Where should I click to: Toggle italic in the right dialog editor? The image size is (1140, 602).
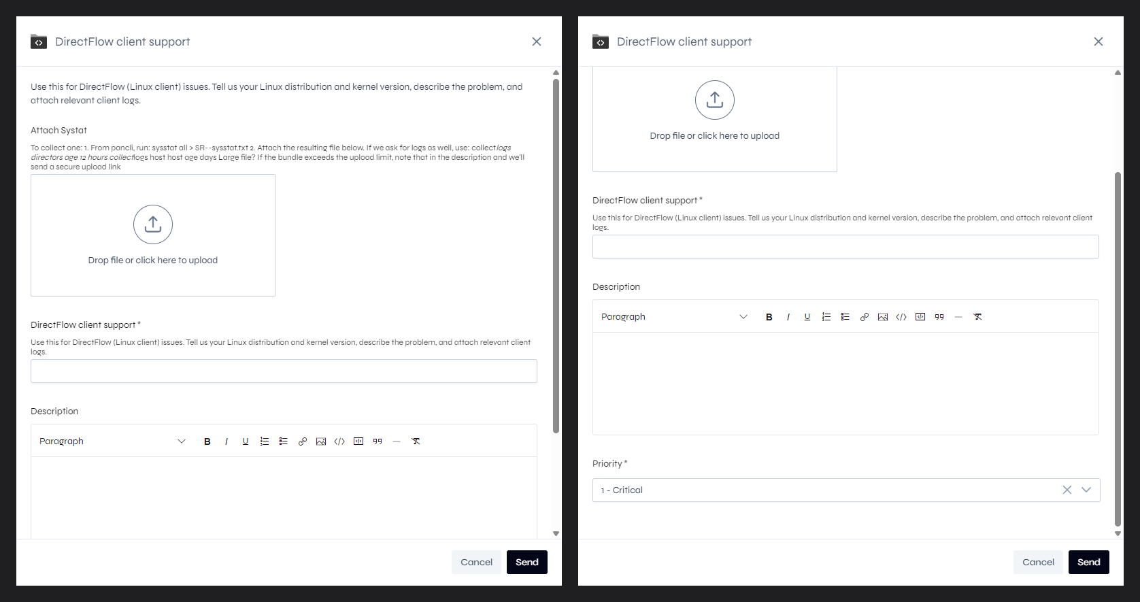(788, 317)
